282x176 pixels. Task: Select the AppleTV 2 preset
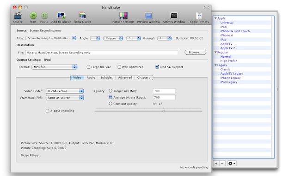click(228, 48)
